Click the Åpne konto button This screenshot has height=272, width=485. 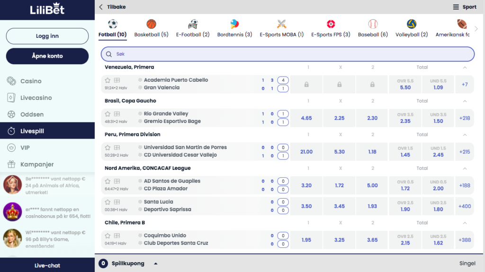(47, 56)
